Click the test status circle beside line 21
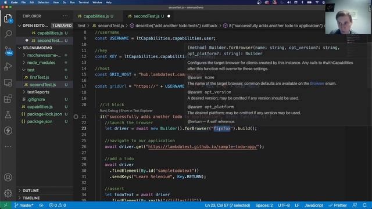The height and width of the screenshot is (209, 372). (x=76, y=117)
